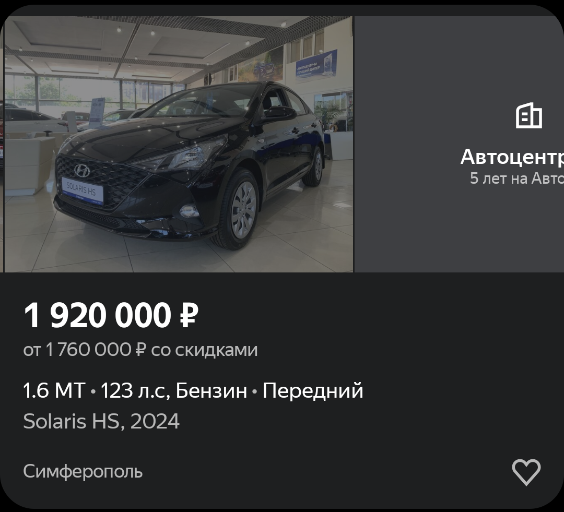Click the SOLARIS HS plate in the photo

click(83, 189)
